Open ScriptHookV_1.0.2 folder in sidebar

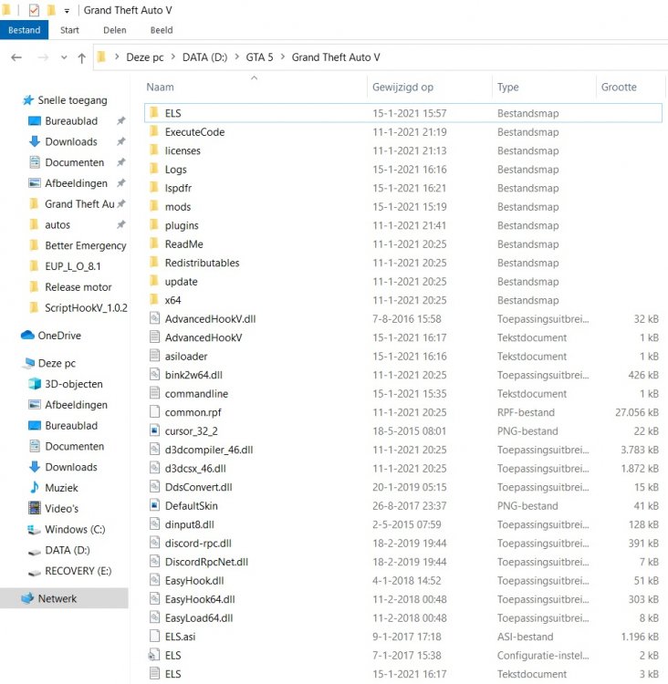(x=86, y=308)
